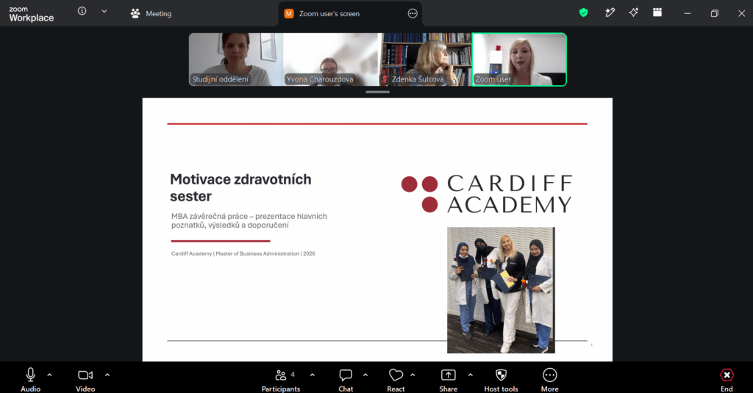Open Host tools shield
The width and height of the screenshot is (753, 393).
(x=501, y=380)
